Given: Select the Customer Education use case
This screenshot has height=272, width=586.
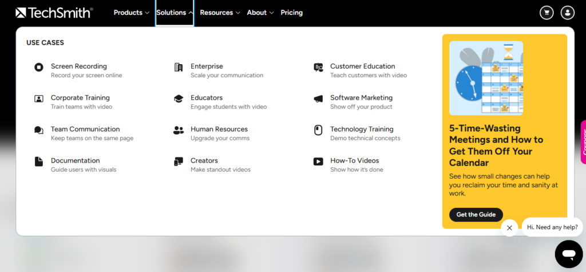Looking at the screenshot, I should pyautogui.click(x=362, y=66).
